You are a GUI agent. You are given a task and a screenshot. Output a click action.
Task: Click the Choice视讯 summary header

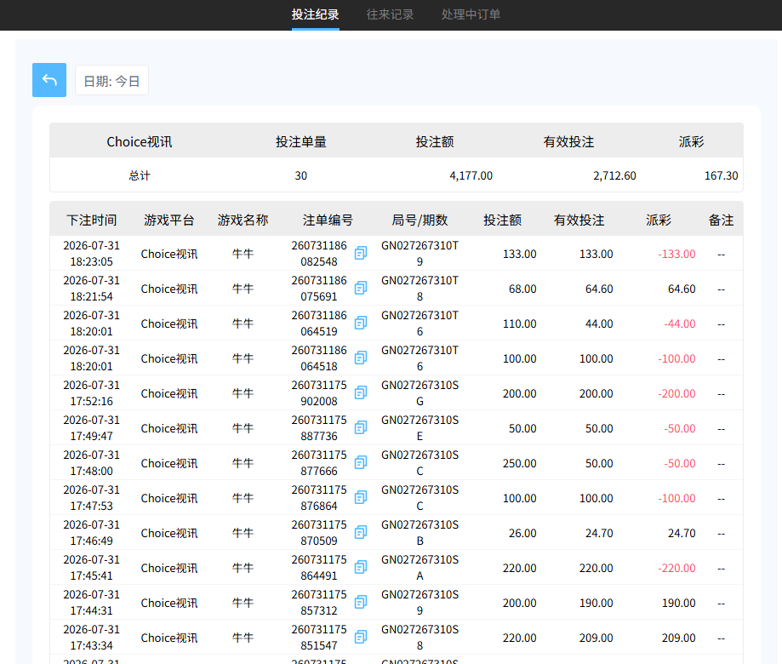coord(140,141)
